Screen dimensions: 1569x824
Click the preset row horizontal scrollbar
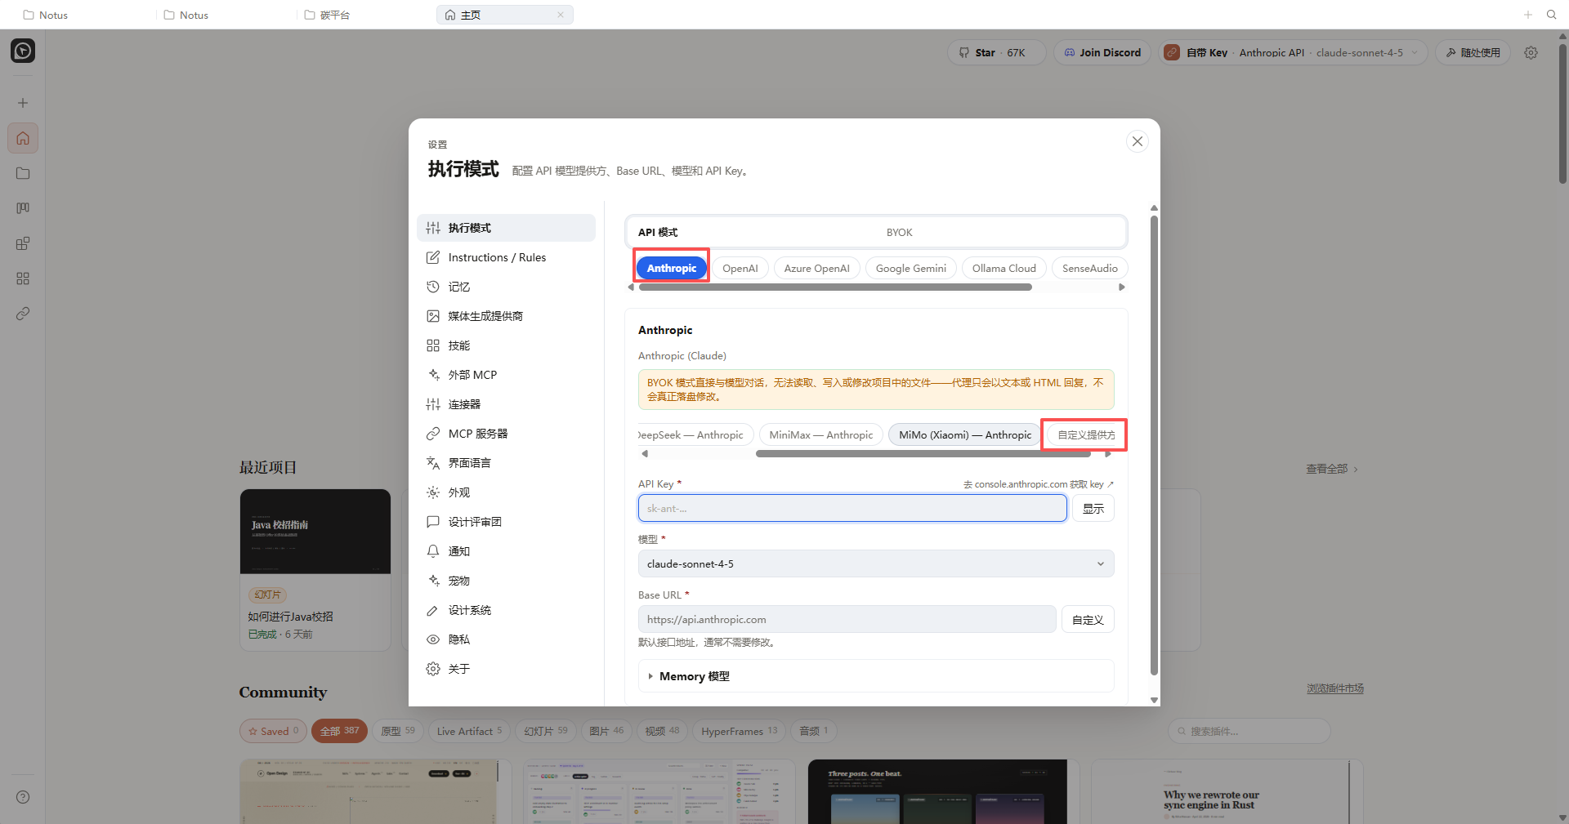[x=923, y=454]
